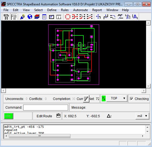
Task: Open the Window menu
Action: tap(112, 10)
